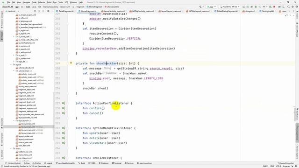This screenshot has height=168, width=299.
Task: Click gutter icon beside fun cancel()
Action: (x=64, y=113)
